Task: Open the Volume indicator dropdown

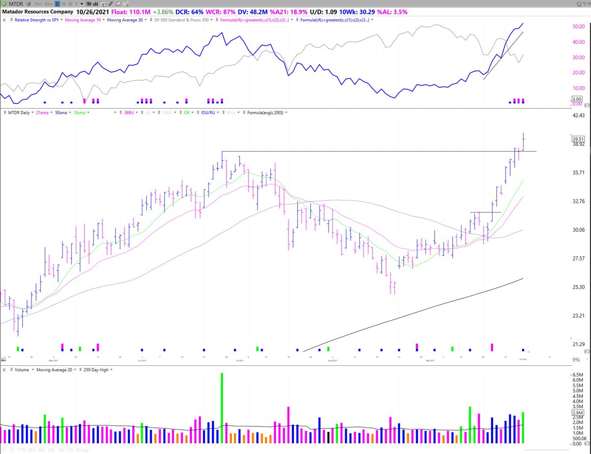Action: point(33,369)
